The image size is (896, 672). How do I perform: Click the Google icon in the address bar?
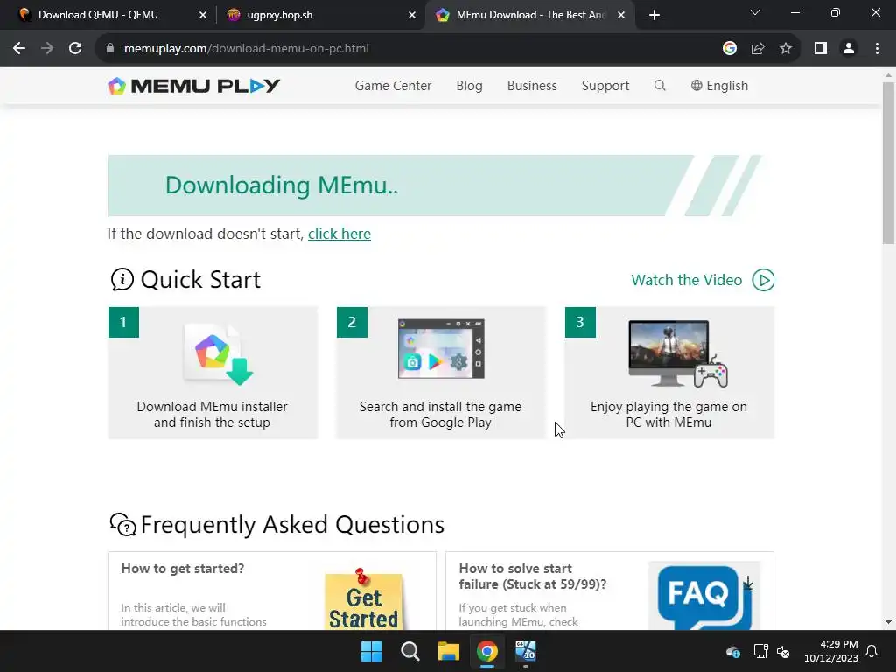click(x=729, y=49)
